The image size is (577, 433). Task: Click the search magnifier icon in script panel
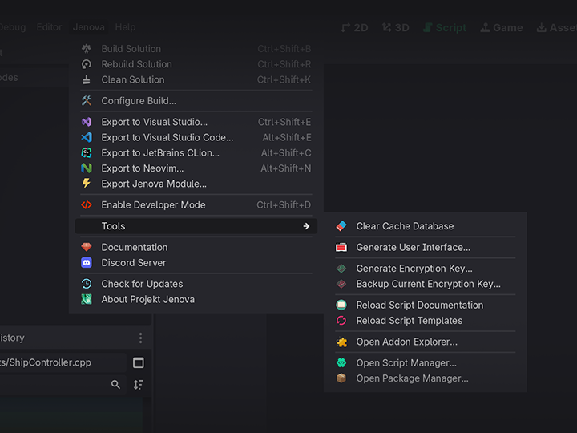click(x=115, y=384)
